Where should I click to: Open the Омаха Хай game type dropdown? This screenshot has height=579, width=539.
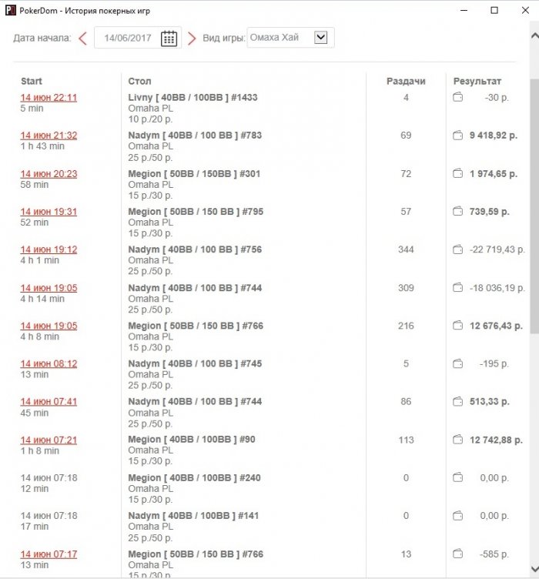pos(290,37)
